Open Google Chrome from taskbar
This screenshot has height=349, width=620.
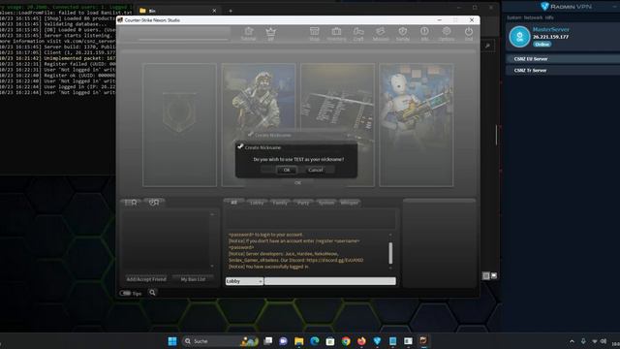pos(346,341)
